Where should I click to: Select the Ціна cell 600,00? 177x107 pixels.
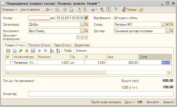pos(122,62)
